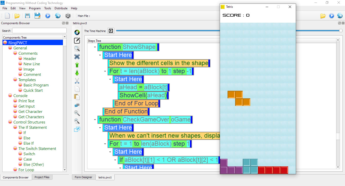Click the components Search input field

39,31
